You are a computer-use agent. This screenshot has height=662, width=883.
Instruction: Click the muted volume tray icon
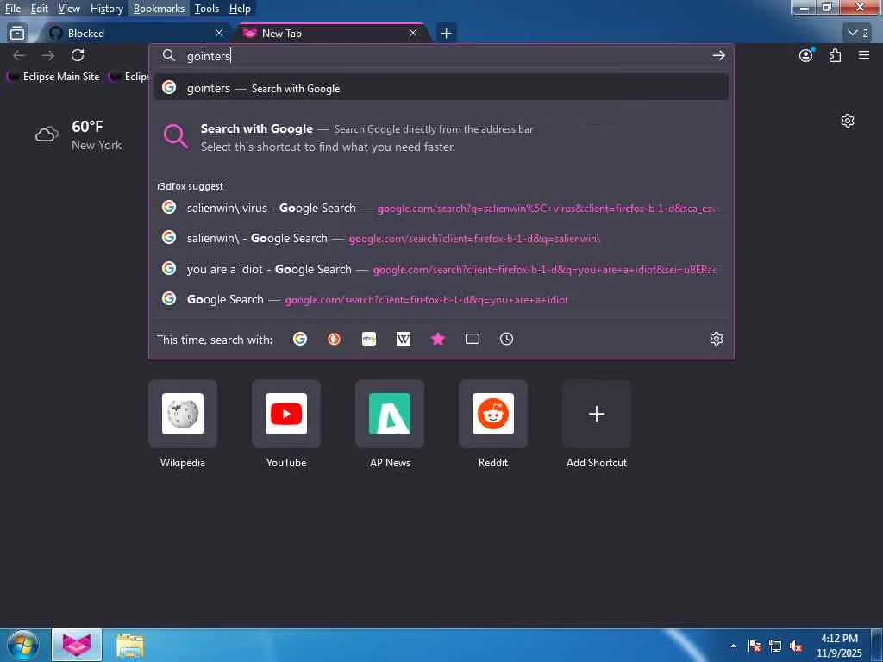tap(796, 646)
